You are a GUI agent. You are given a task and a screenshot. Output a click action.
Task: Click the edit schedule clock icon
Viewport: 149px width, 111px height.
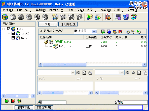(x=133, y=32)
